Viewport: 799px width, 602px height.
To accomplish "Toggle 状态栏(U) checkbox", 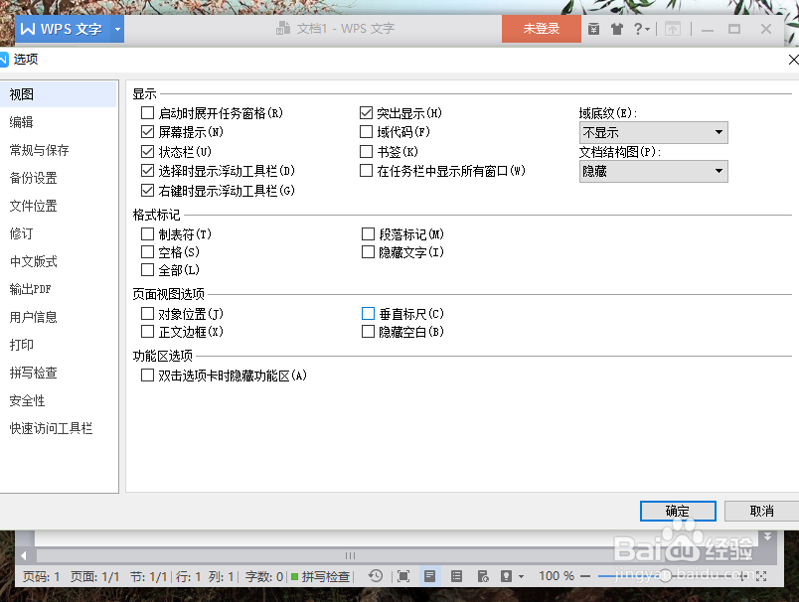I will [x=148, y=151].
